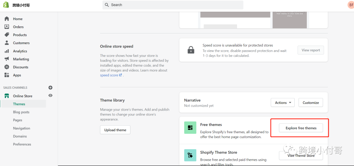Open the Marketing section

[x=21, y=59]
